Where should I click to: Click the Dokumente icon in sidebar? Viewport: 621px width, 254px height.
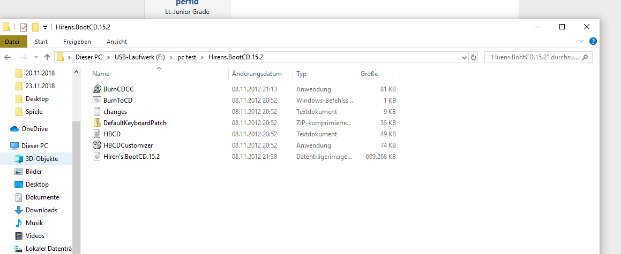pos(19,197)
